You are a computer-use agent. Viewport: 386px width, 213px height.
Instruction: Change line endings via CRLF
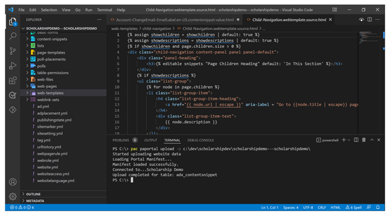point(322,207)
